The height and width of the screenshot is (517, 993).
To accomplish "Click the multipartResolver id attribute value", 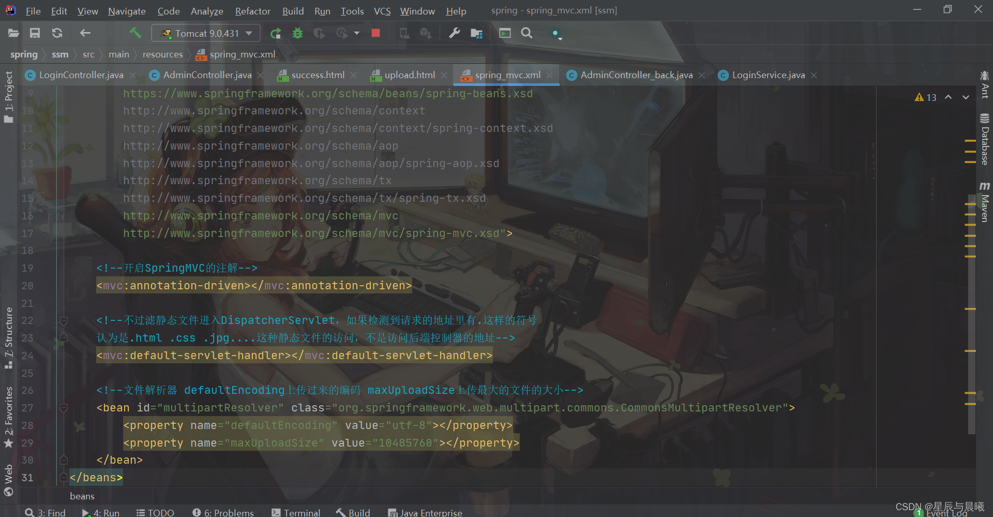I will pyautogui.click(x=221, y=408).
